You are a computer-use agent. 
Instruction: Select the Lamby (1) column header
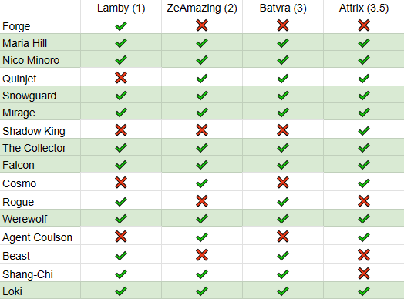coord(121,8)
